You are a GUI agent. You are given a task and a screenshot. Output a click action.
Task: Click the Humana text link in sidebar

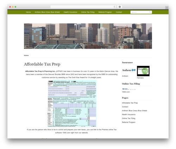pyautogui.click(x=140, y=78)
